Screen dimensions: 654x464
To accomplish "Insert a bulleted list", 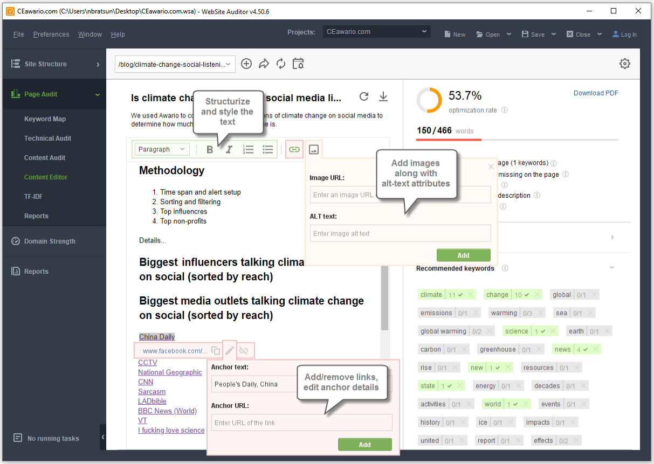I will (x=267, y=149).
